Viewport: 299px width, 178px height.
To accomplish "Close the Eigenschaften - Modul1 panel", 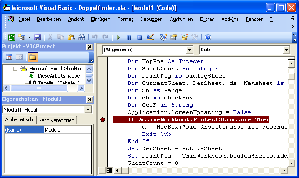I will [x=90, y=99].
